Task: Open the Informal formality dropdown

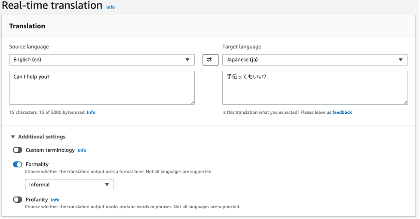Action: [69, 185]
